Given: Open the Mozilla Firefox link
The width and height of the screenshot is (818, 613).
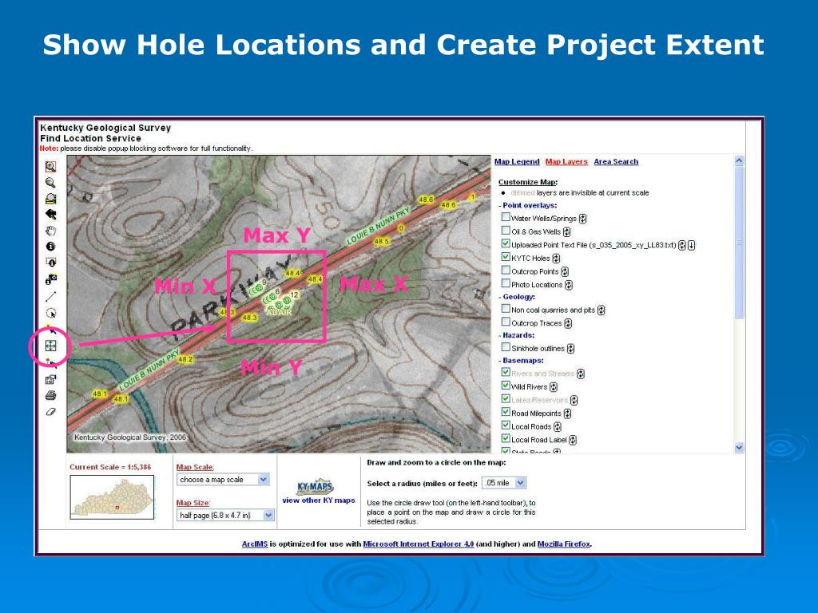Looking at the screenshot, I should [x=564, y=544].
